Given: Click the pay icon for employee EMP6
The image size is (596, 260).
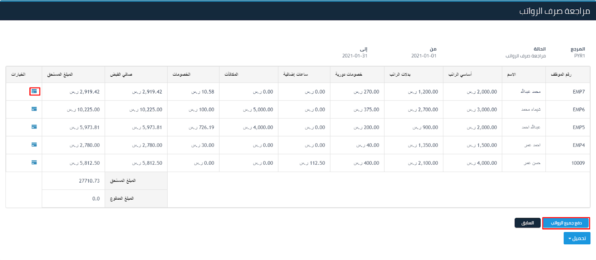Looking at the screenshot, I should (34, 109).
